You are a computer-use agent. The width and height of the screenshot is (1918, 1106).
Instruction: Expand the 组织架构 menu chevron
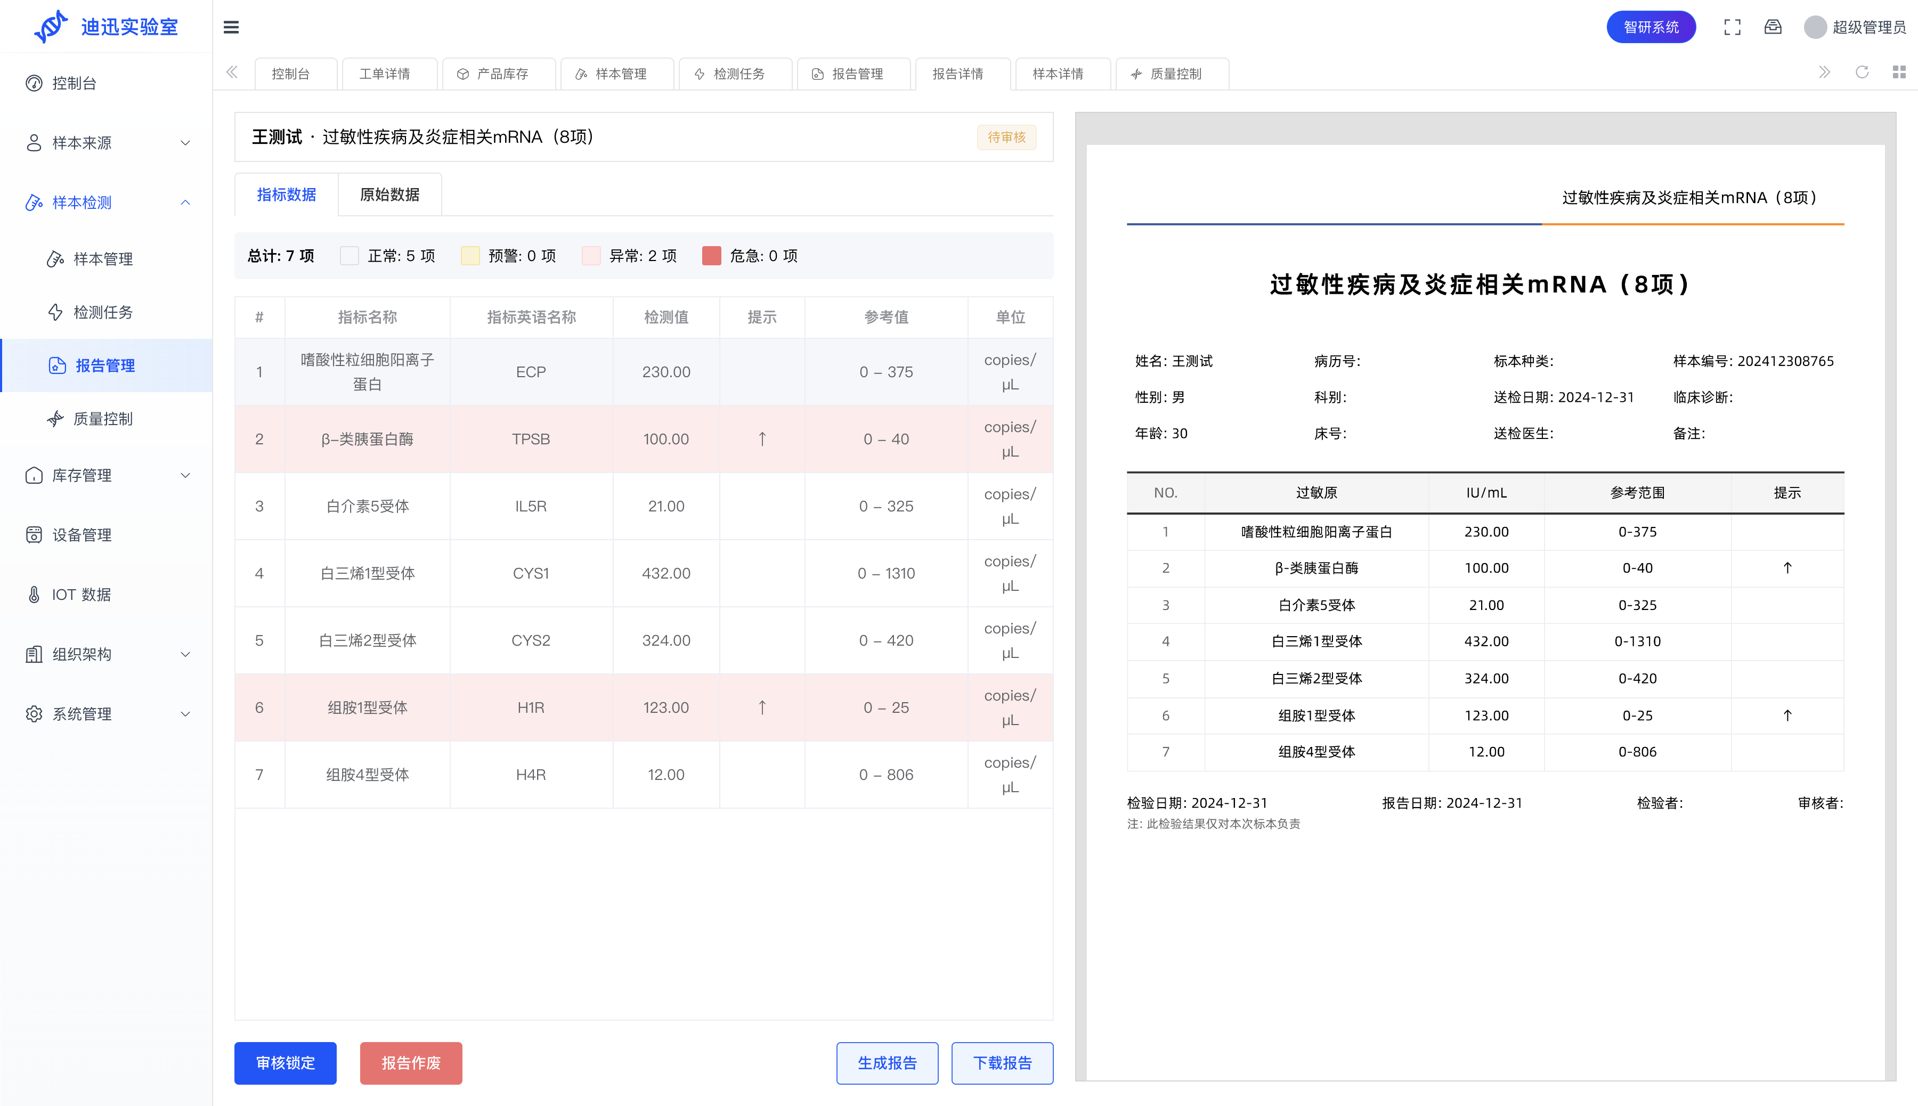click(185, 654)
